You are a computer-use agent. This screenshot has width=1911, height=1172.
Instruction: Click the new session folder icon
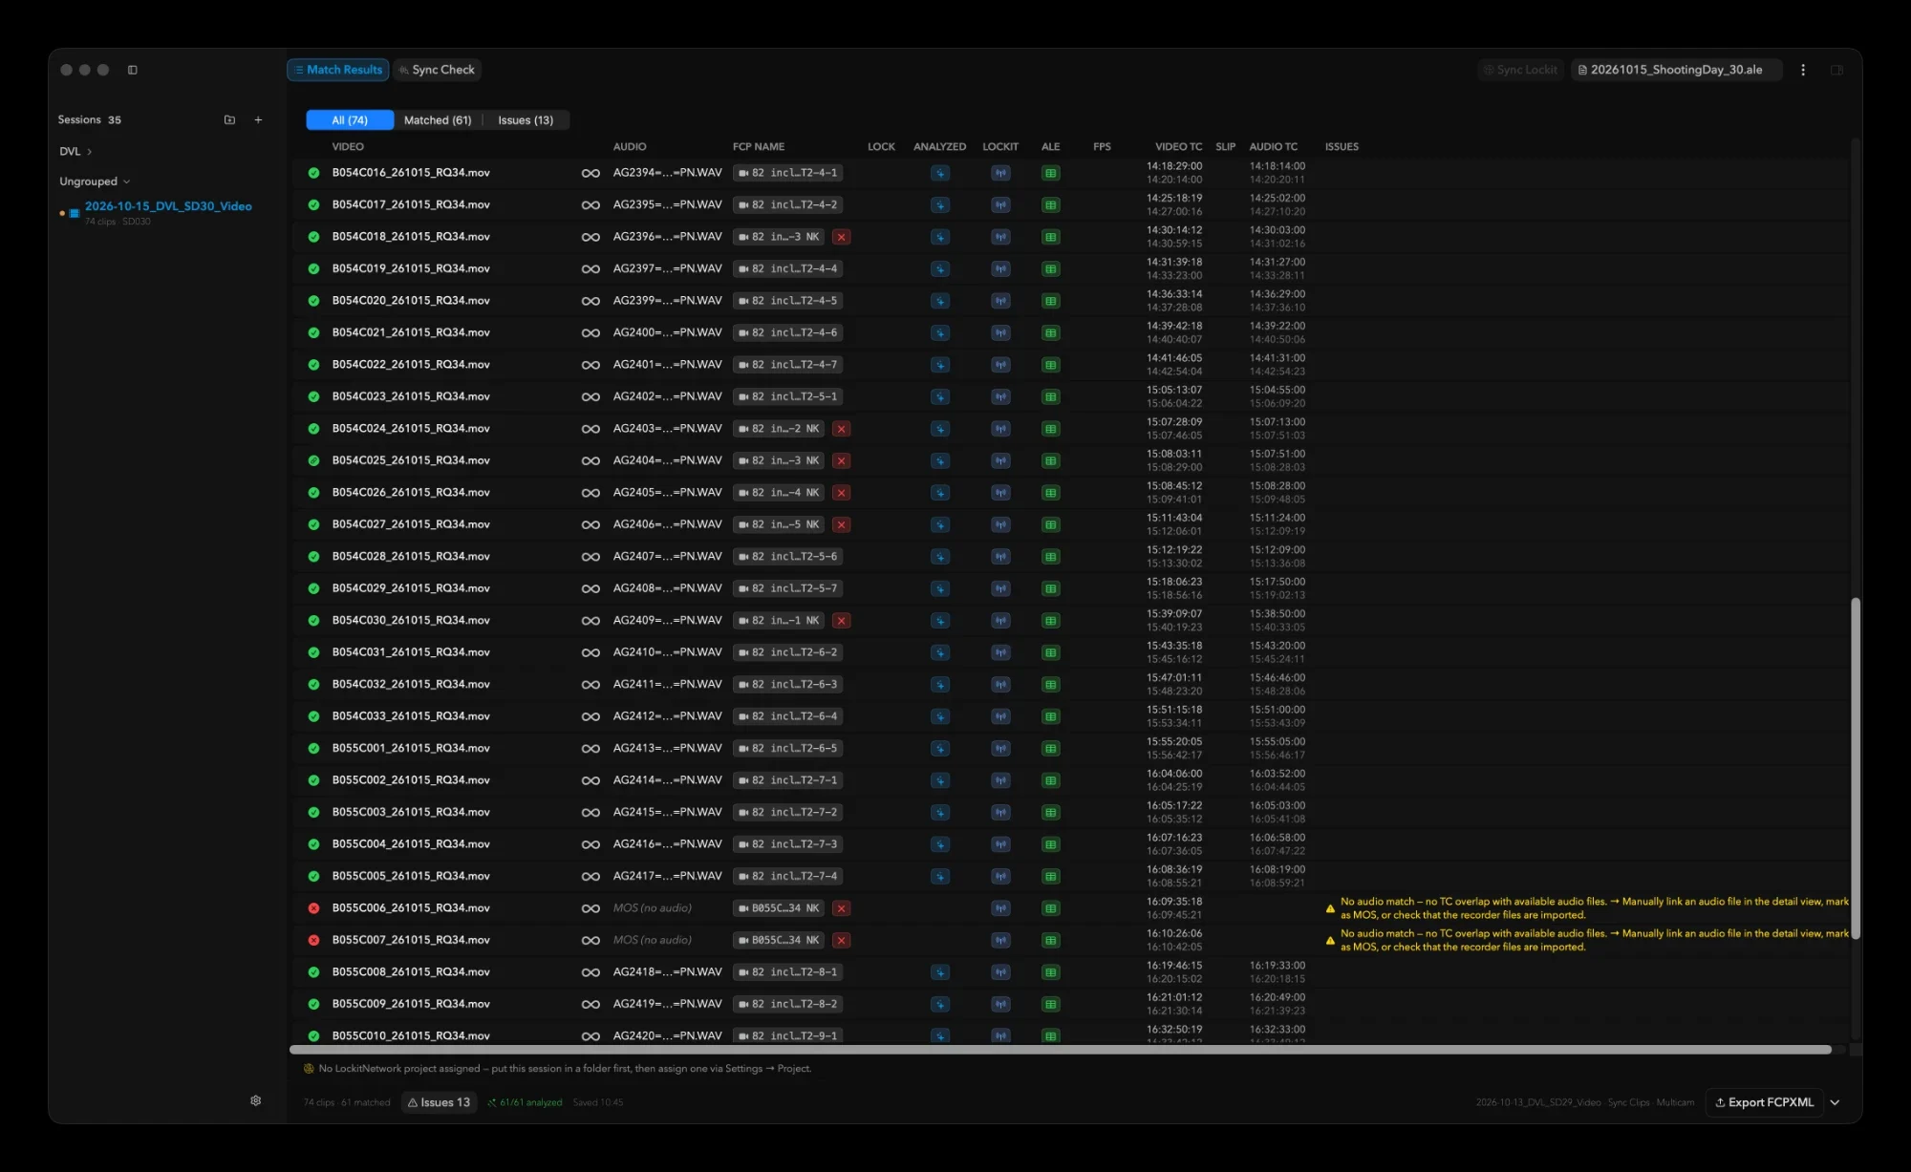(x=229, y=119)
